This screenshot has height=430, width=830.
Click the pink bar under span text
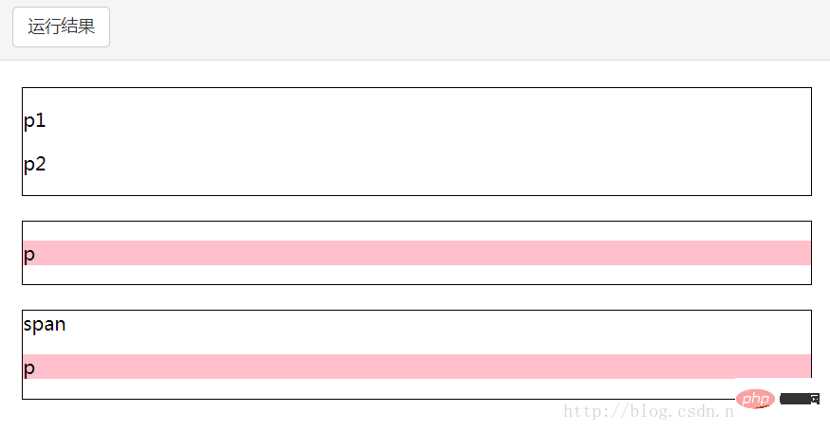[417, 367]
